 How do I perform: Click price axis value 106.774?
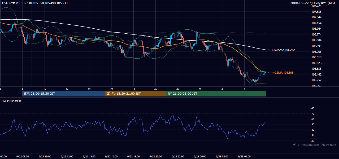point(317,34)
